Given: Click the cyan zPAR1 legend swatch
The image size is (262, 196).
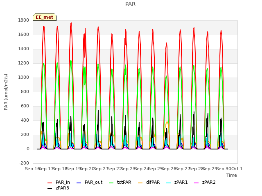Looking at the screenshot, I should tap(169, 183).
